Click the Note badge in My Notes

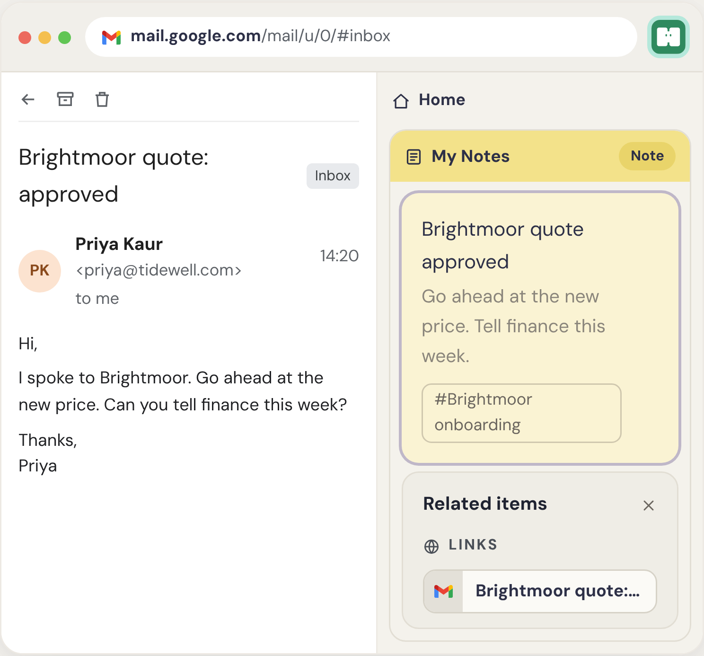coord(647,156)
